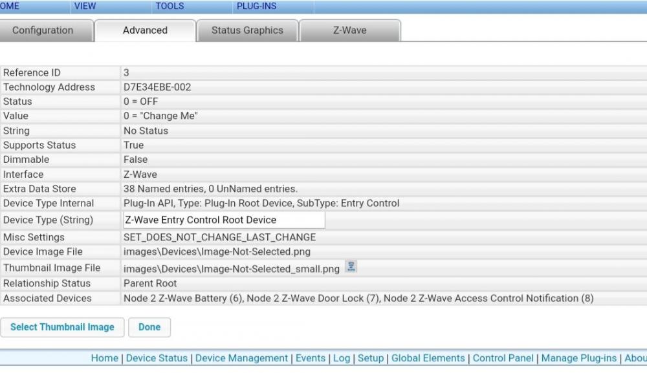Switch to the Configuration tab
Viewport: 647px width, 373px height.
click(x=43, y=30)
